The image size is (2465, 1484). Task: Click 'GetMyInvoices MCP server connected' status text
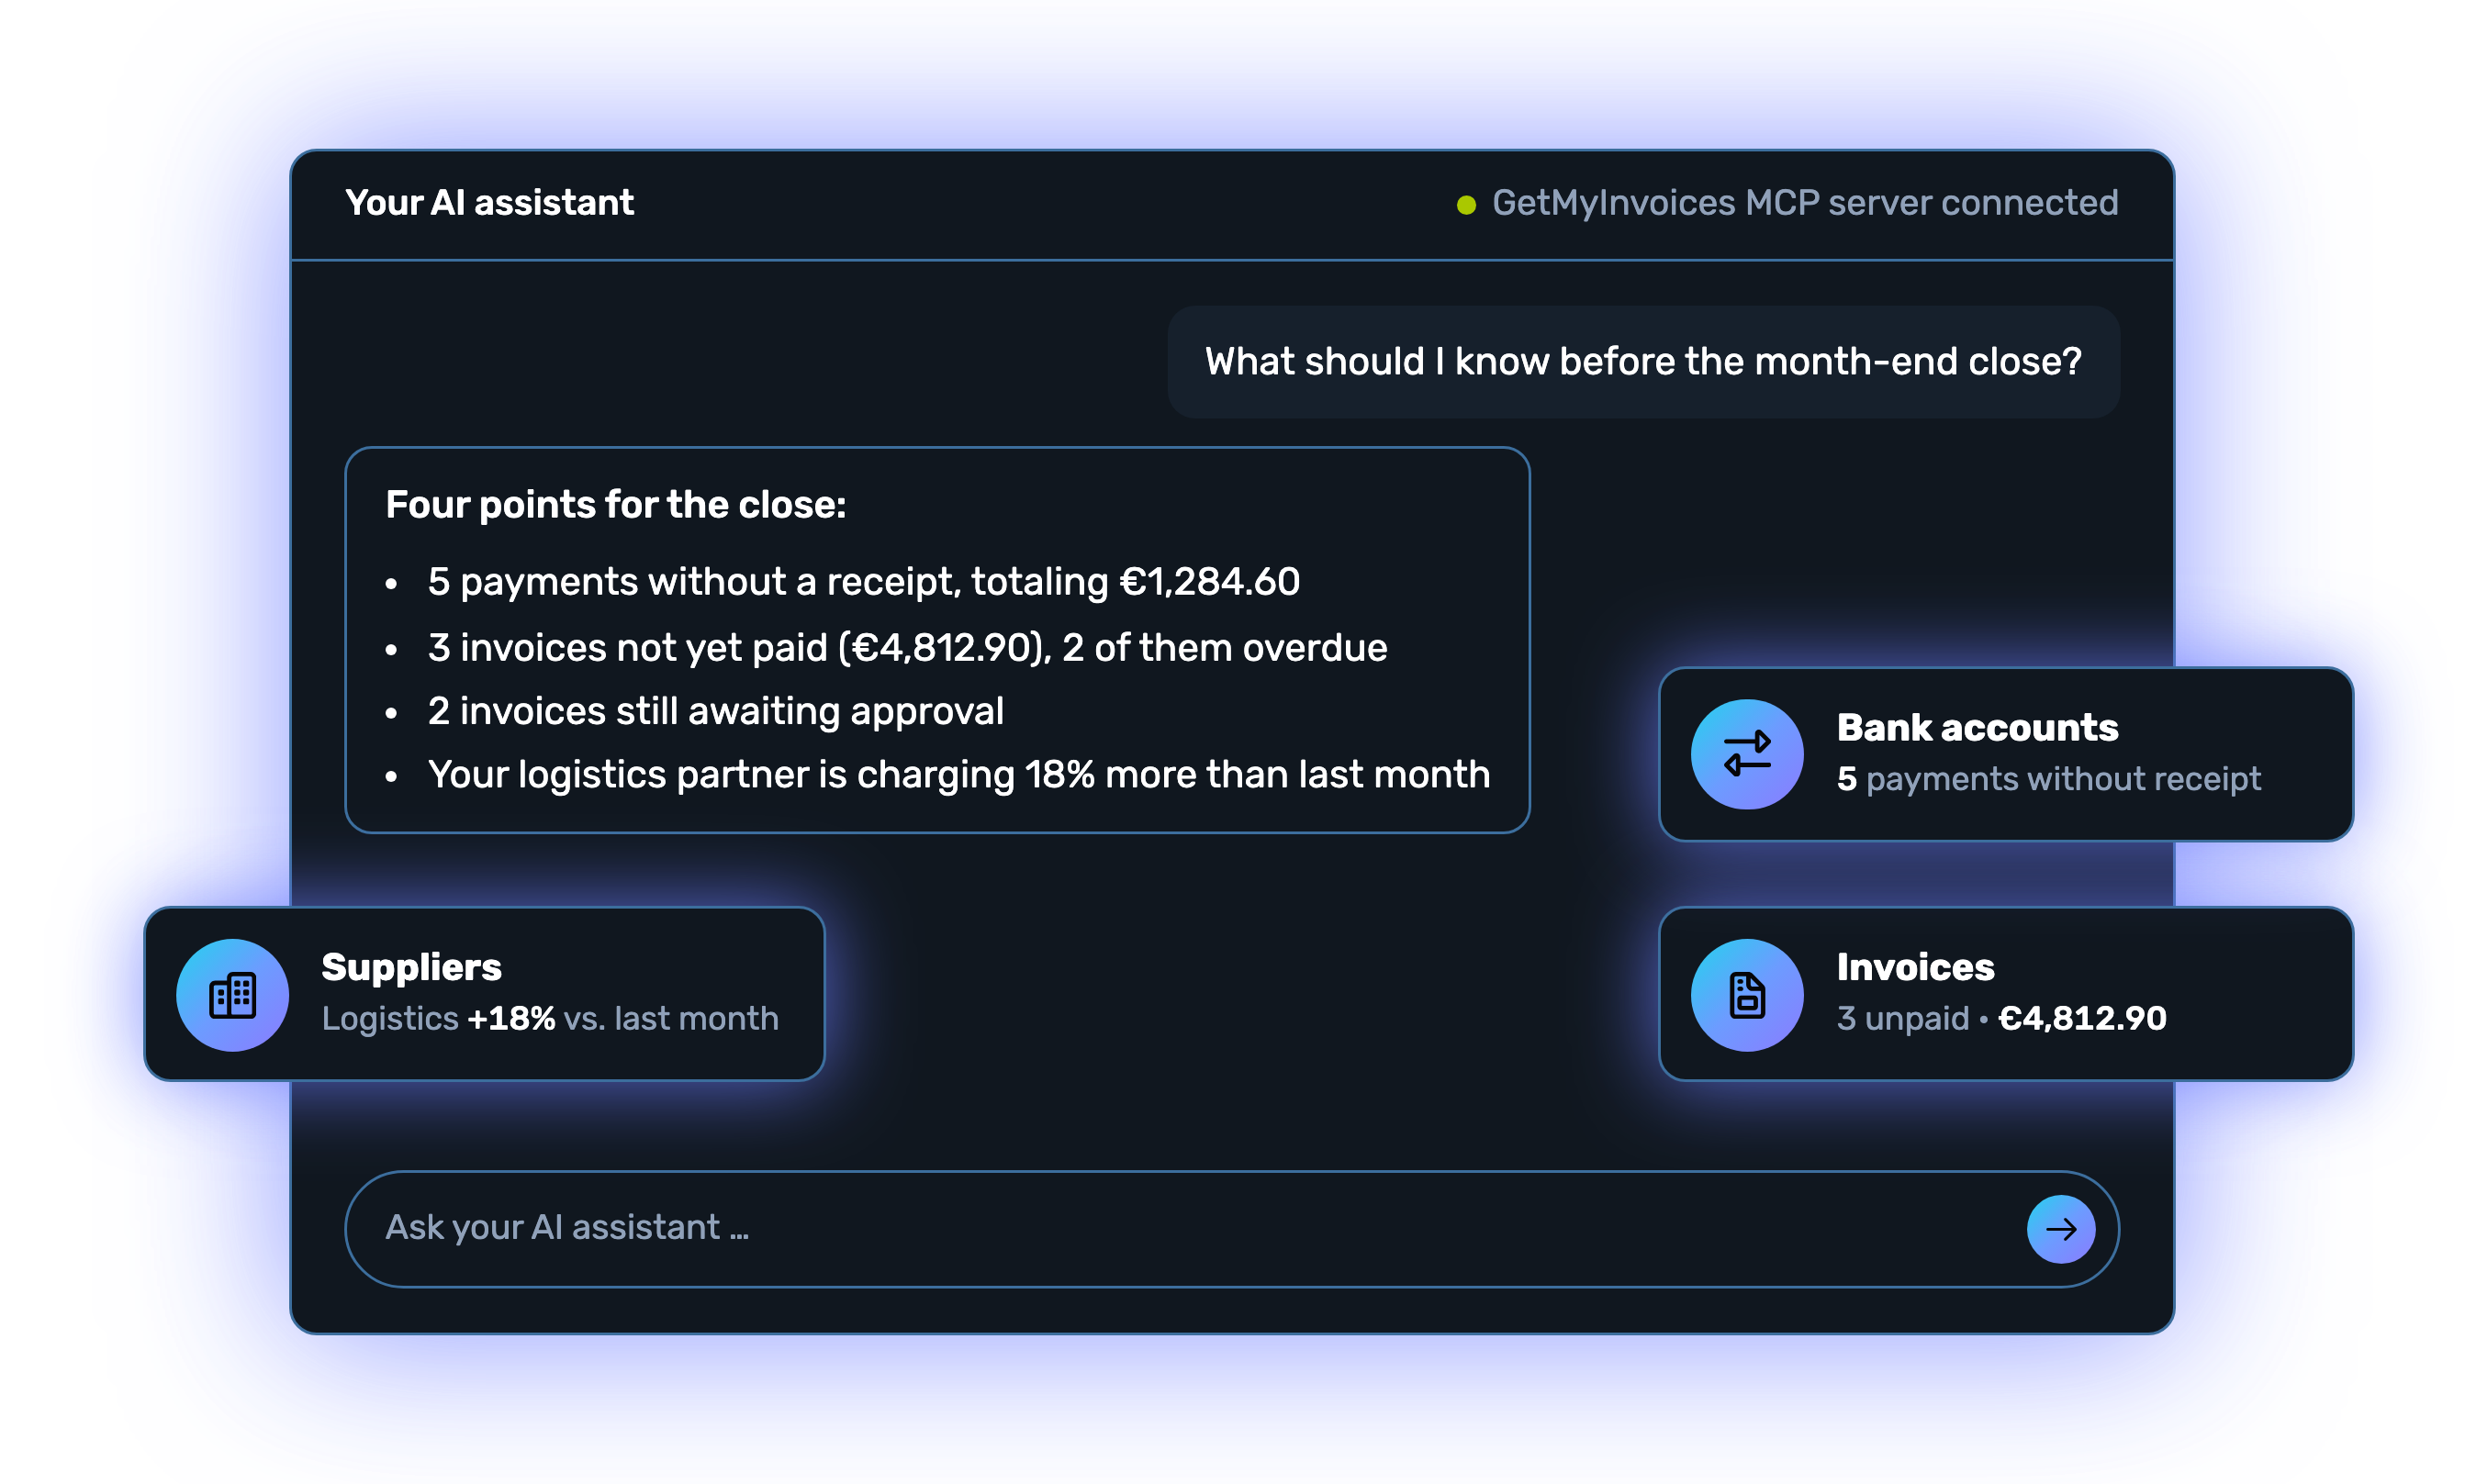pos(1805,203)
